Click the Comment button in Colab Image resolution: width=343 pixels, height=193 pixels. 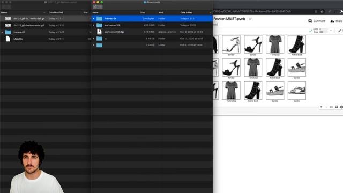pyautogui.click(x=317, y=21)
